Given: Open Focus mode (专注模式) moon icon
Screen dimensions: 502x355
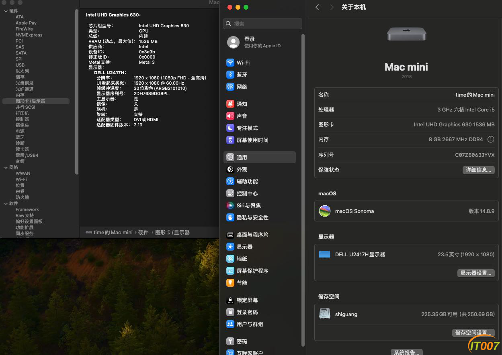Looking at the screenshot, I should [230, 128].
